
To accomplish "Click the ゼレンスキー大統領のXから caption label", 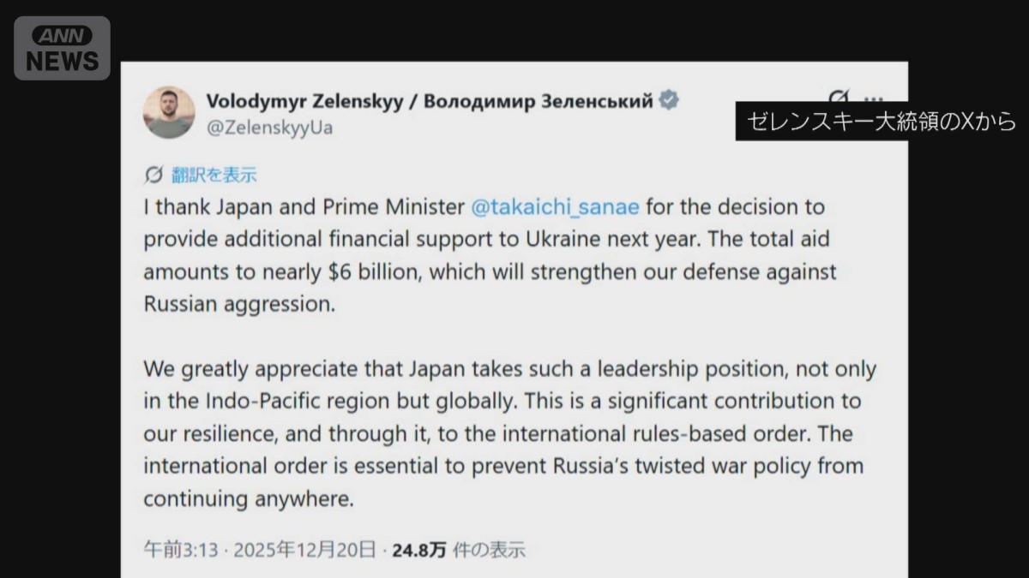I will [x=881, y=122].
